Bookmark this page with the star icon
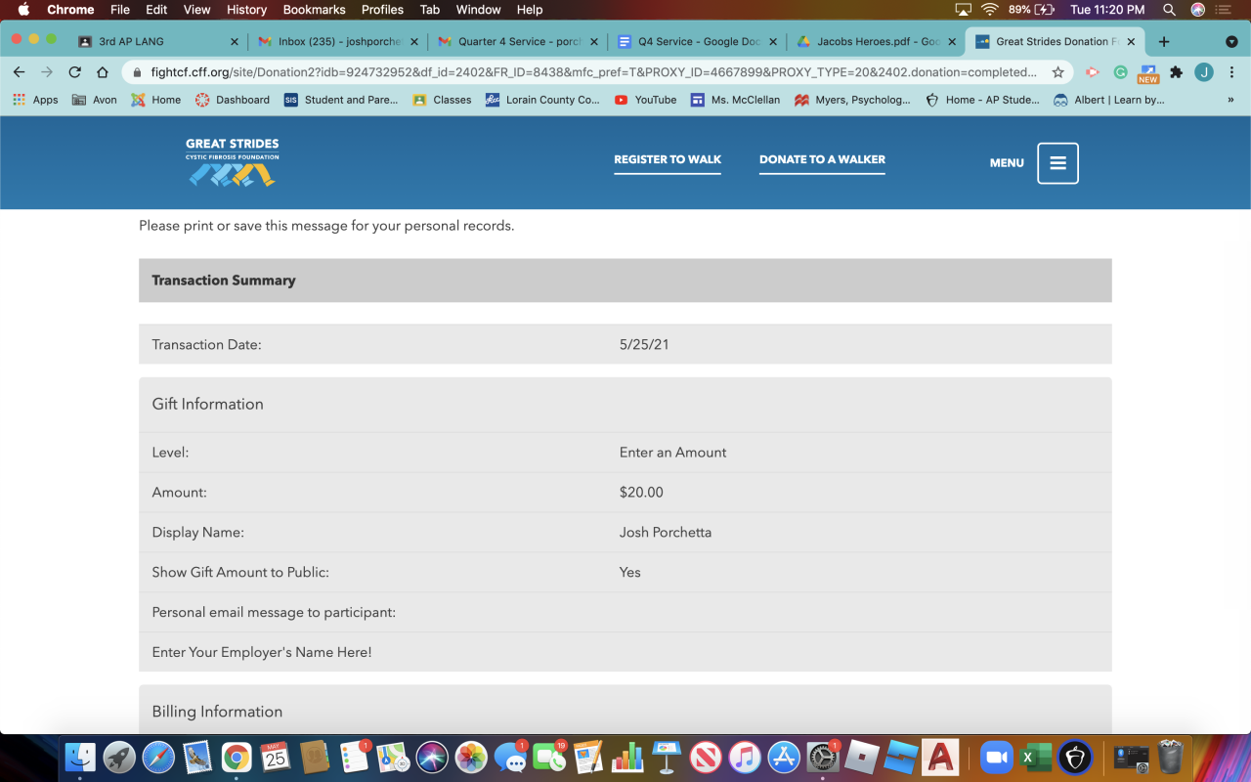The height and width of the screenshot is (782, 1251). 1057,72
